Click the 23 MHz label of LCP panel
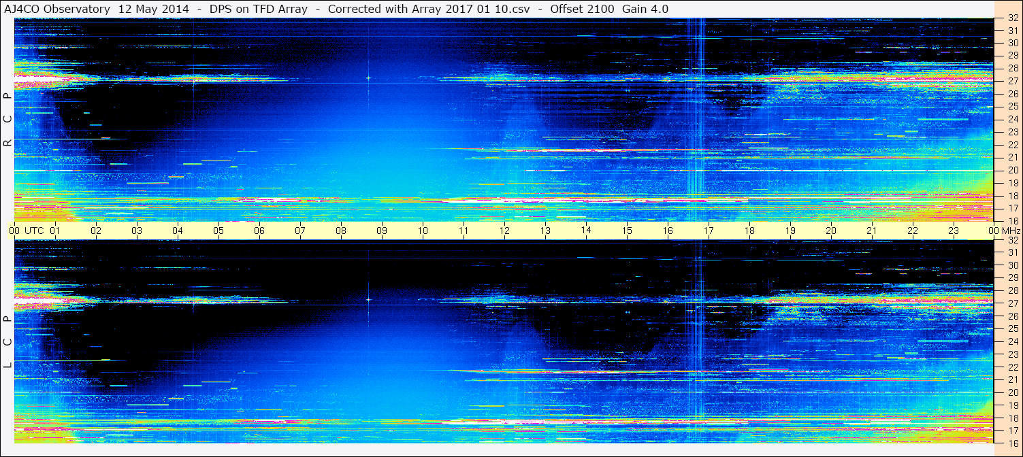This screenshot has width=1023, height=457. [x=1013, y=354]
